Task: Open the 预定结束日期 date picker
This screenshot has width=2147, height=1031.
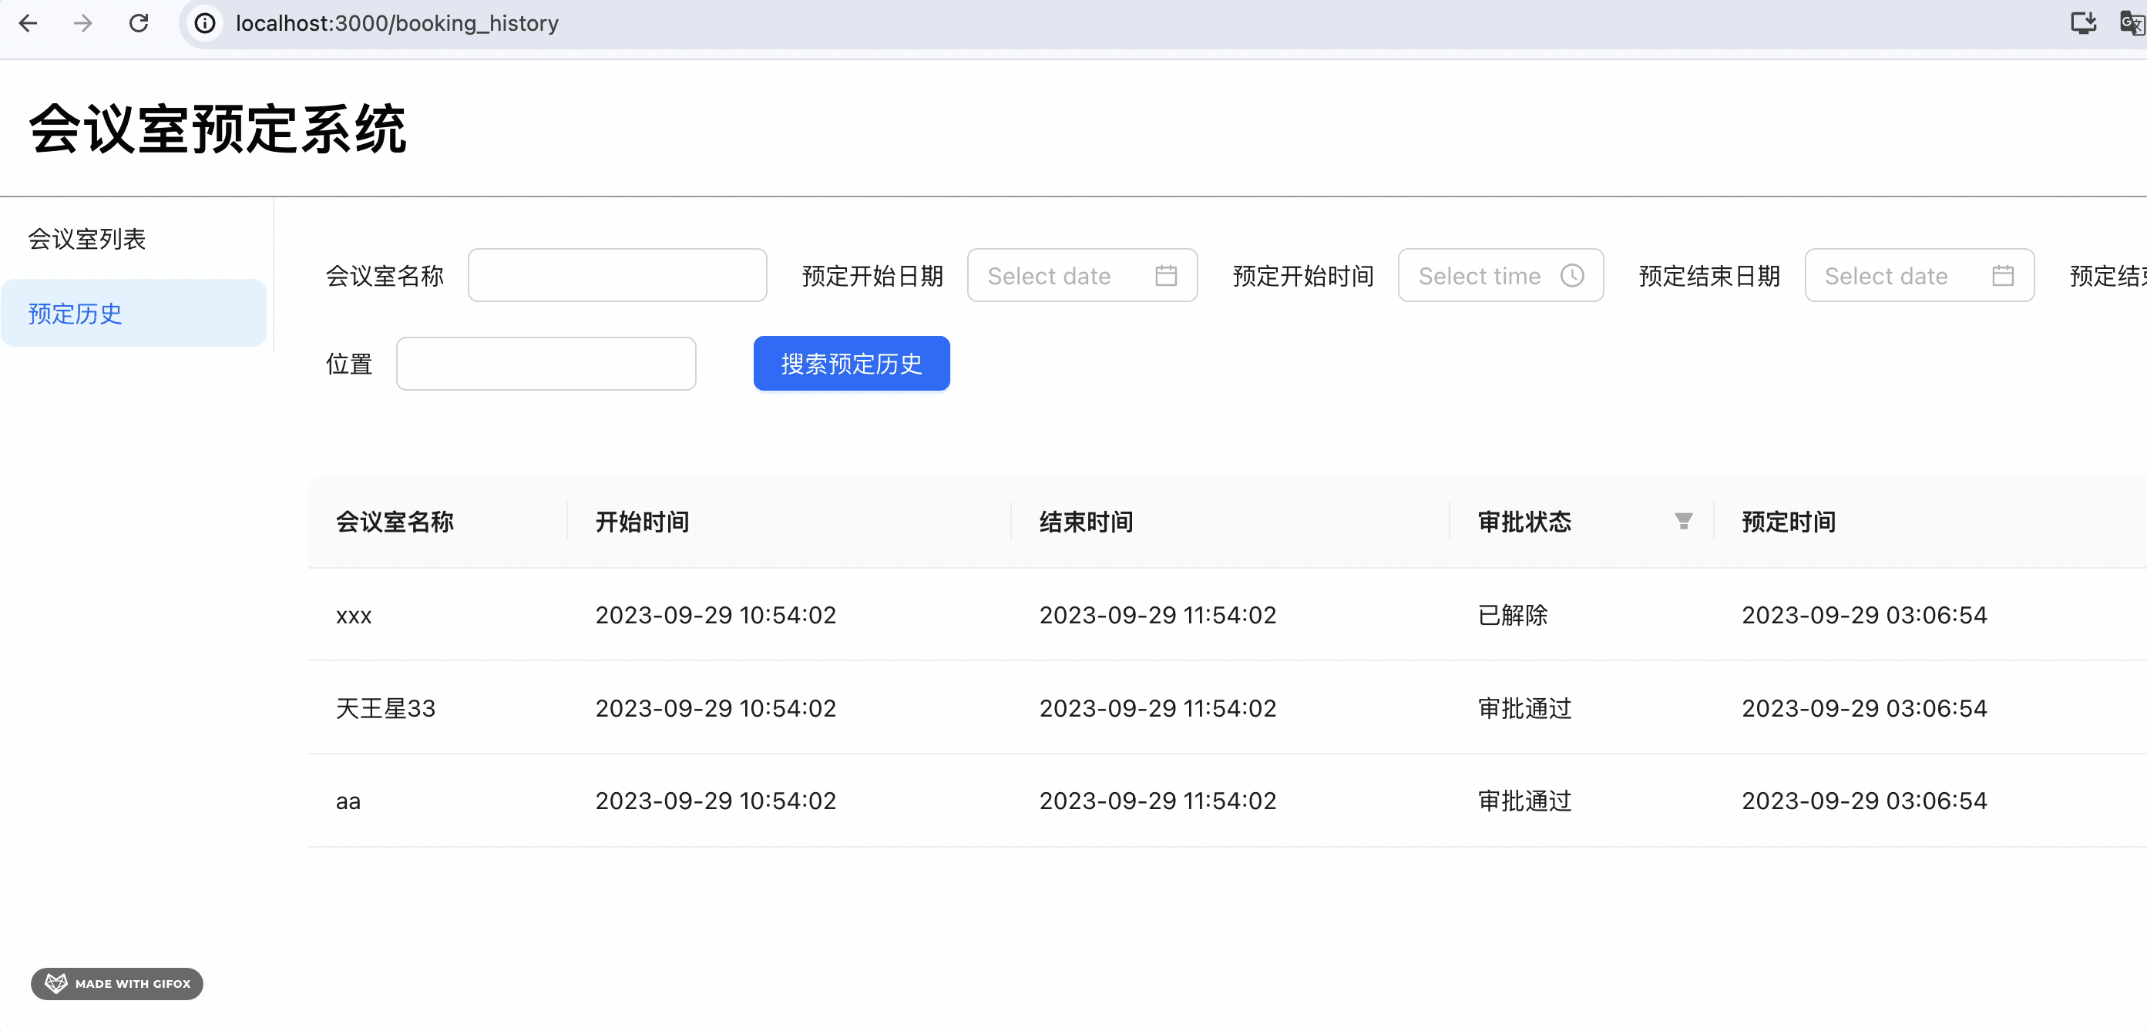Action: (x=1919, y=276)
